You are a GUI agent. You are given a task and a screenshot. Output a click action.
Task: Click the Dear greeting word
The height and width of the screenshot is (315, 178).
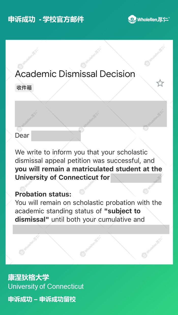tap(22, 135)
